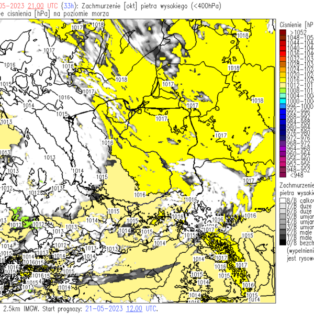Viewport: 314px width, 314px height.
Task: Click the 1/8 male cloud legend label
Action: (300, 238)
